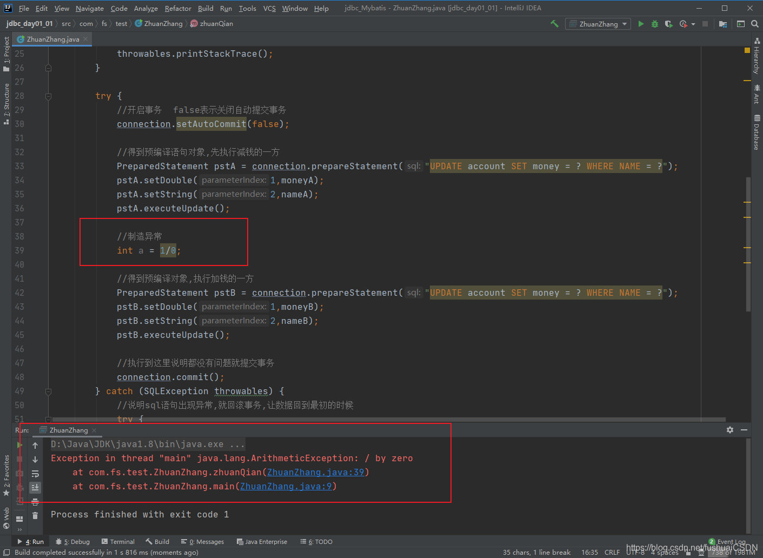Open Project tool window sidebar tab
This screenshot has height=558, width=763.
tap(6, 54)
